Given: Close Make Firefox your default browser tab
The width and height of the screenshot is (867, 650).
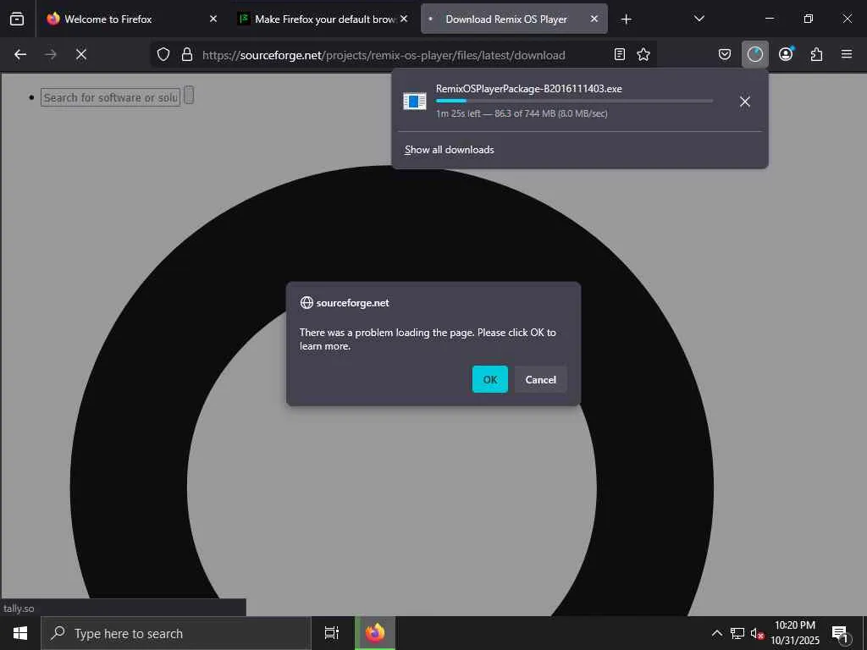Looking at the screenshot, I should tap(404, 19).
